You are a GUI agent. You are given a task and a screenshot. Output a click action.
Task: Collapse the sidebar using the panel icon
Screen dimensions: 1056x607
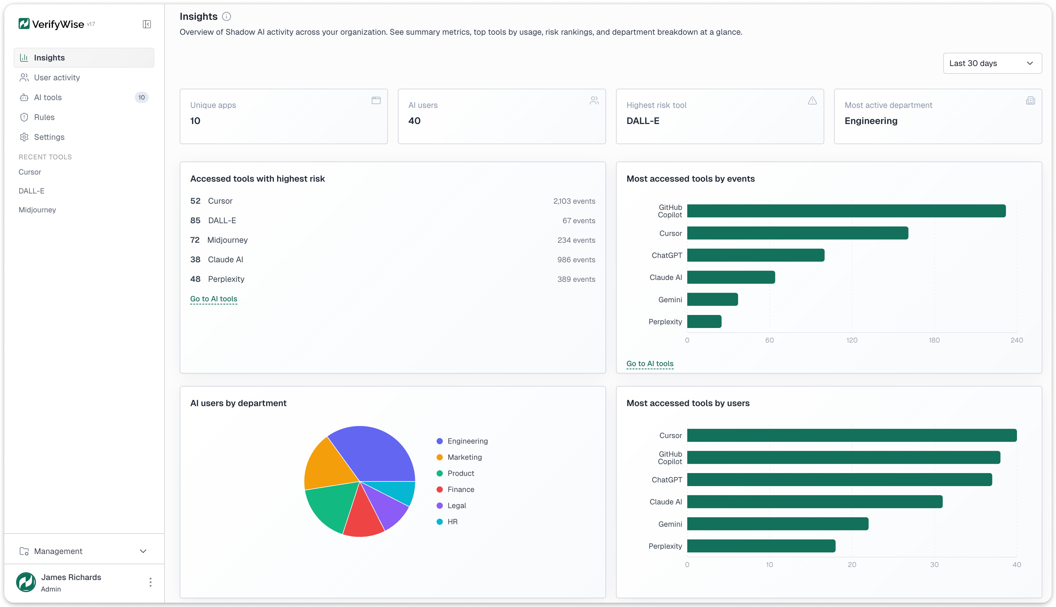(x=147, y=24)
